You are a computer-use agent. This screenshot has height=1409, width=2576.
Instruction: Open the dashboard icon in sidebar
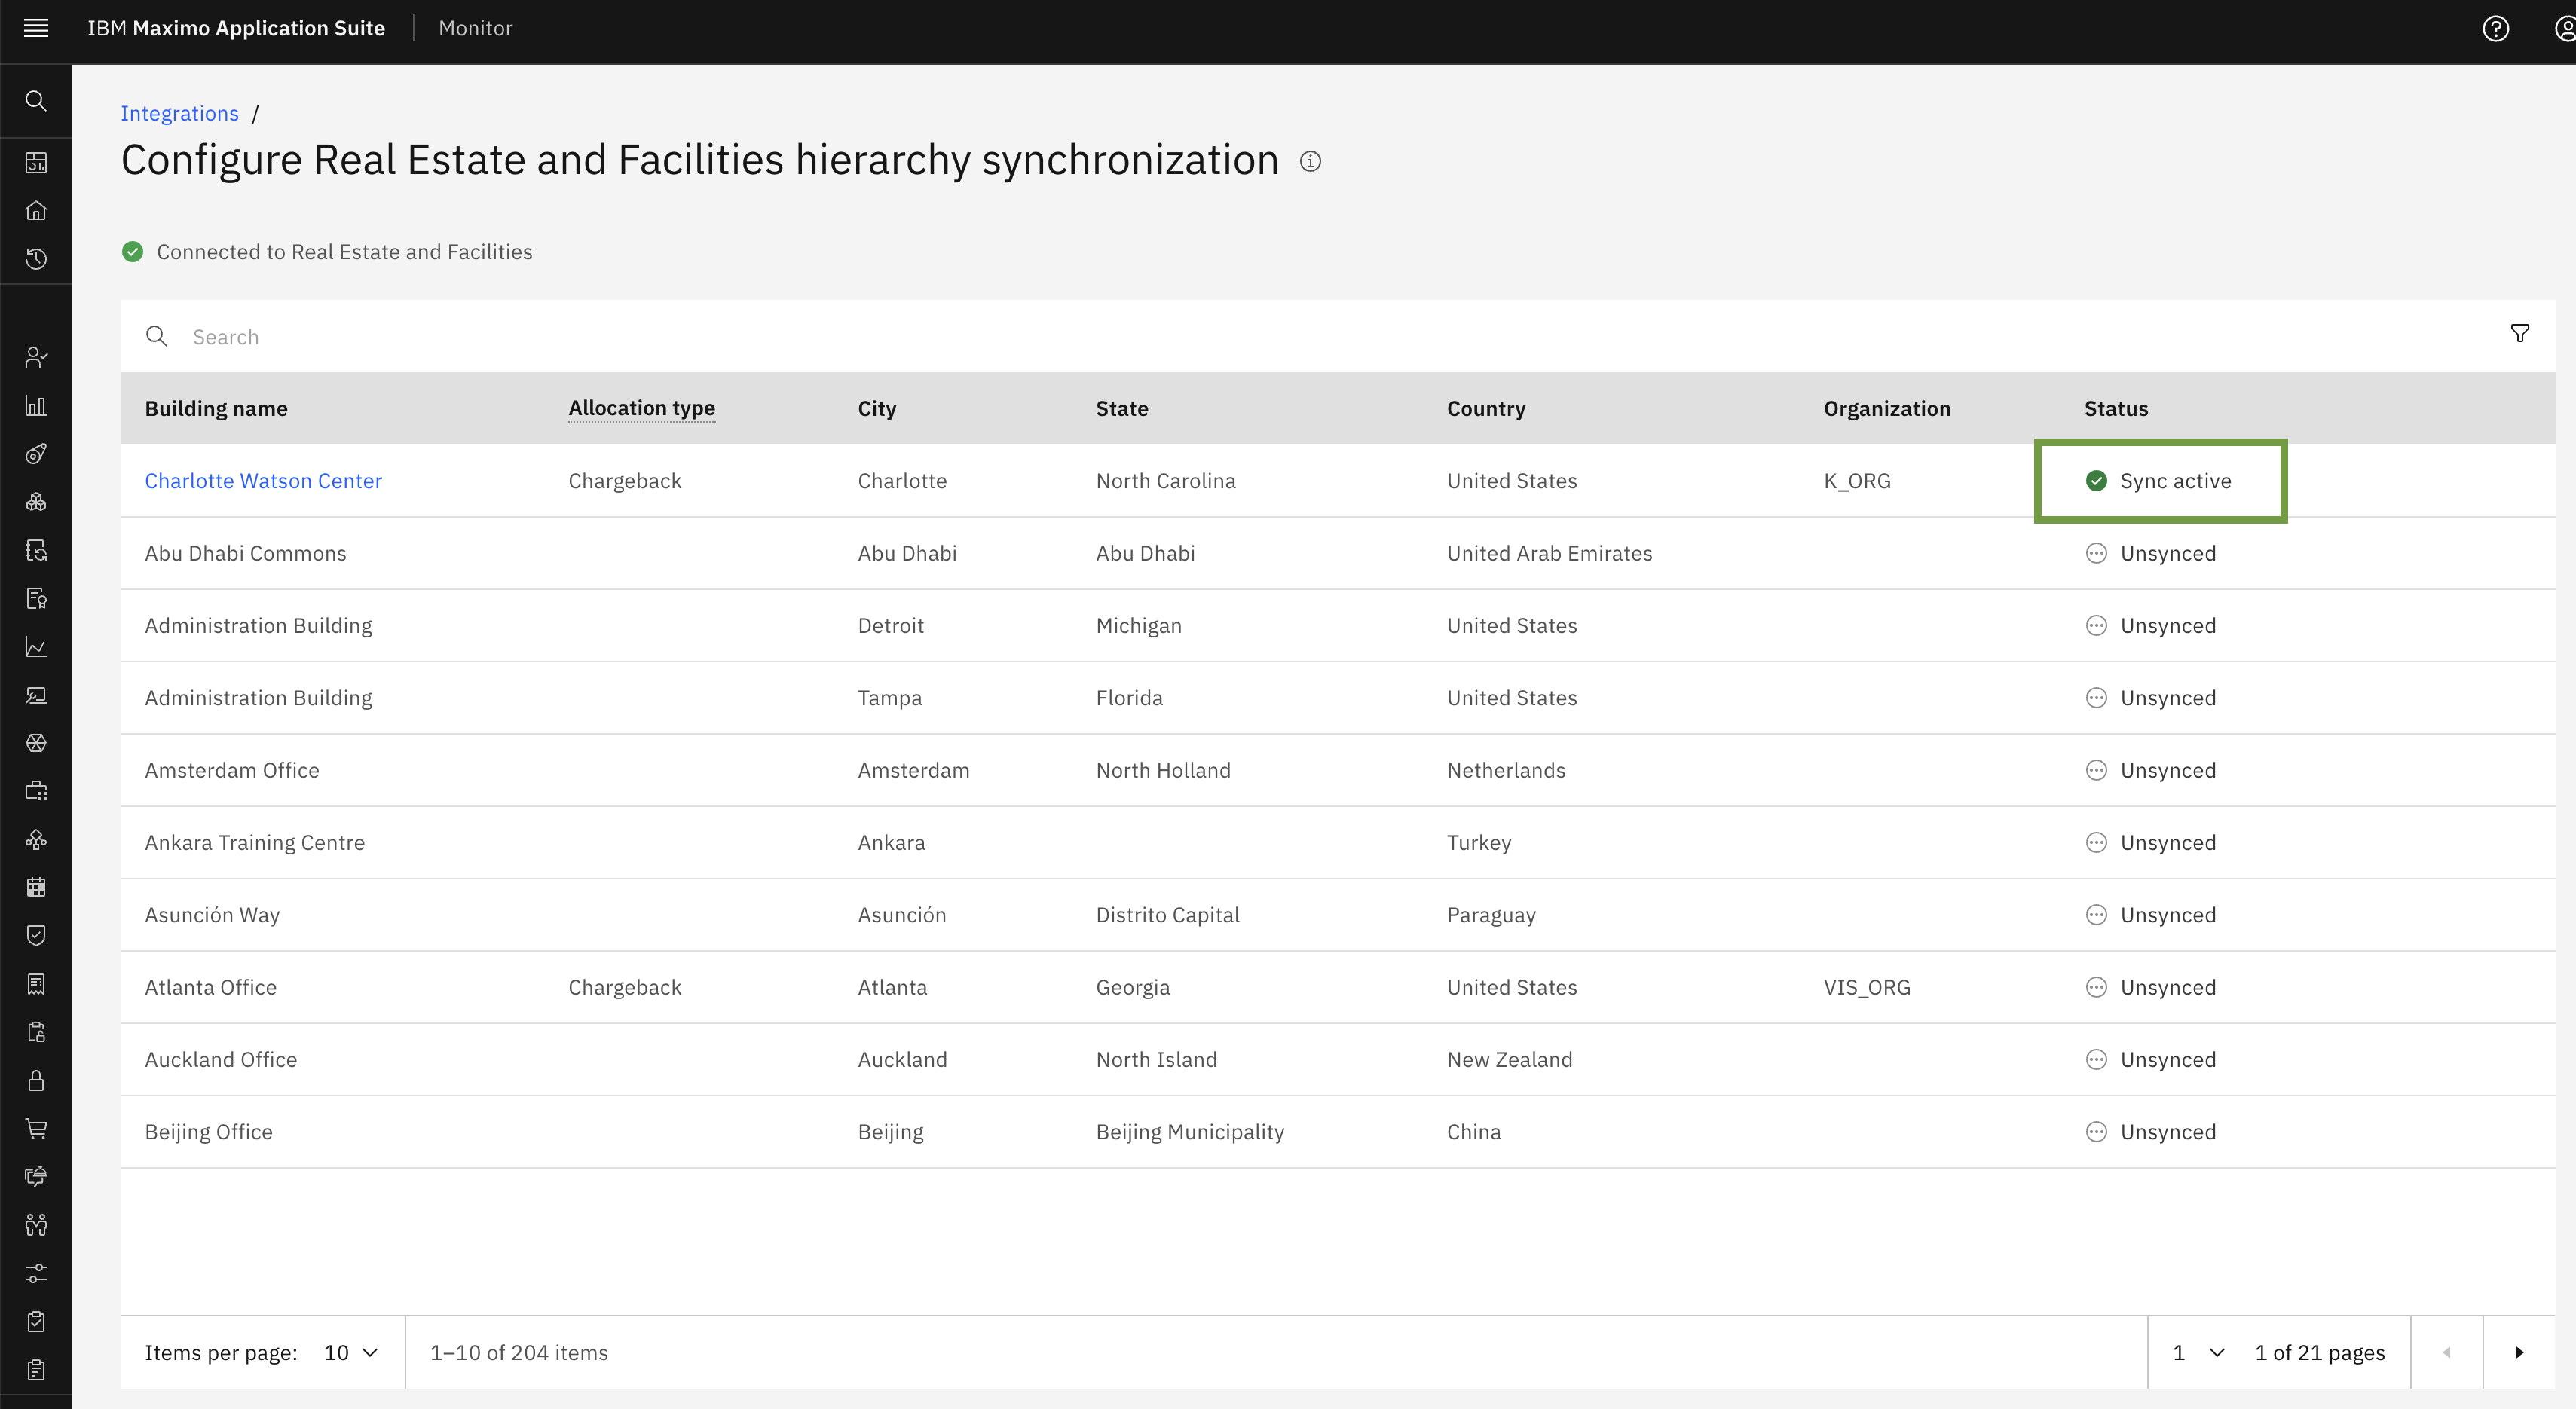[36, 162]
